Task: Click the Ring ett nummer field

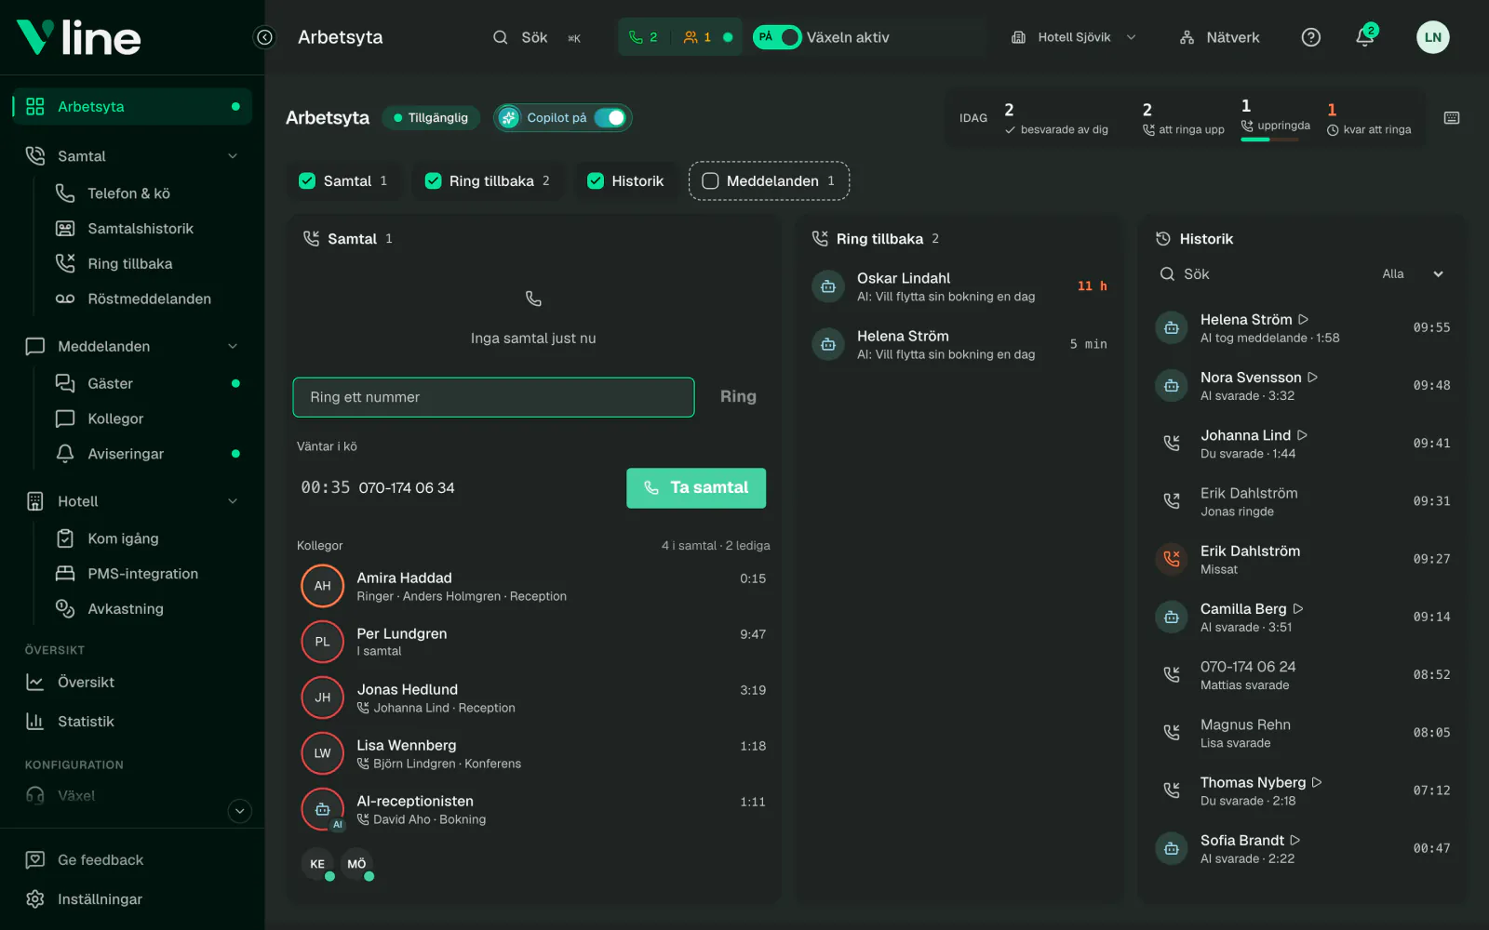Action: coord(493,397)
